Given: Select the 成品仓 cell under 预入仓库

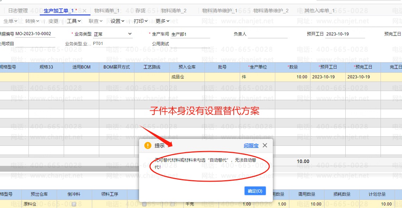Looking at the screenshot, I should [x=187, y=77].
